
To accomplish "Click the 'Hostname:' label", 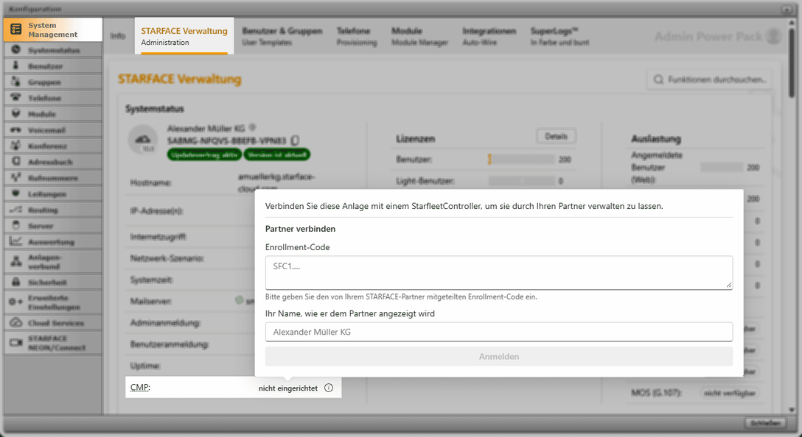I will 151,182.
